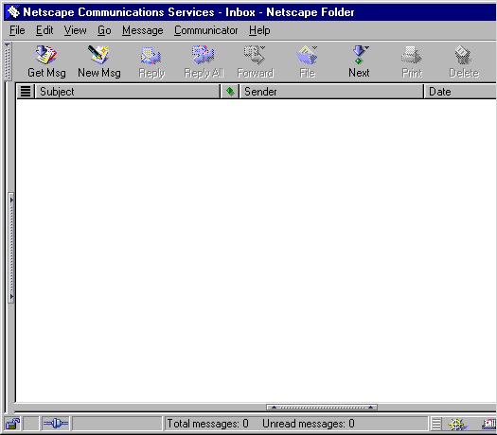Collapse the toolbar using left grip handle
Viewport: 497px width, 435px height.
tap(8, 61)
